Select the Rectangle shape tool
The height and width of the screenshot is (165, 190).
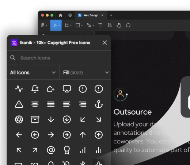tap(78, 25)
